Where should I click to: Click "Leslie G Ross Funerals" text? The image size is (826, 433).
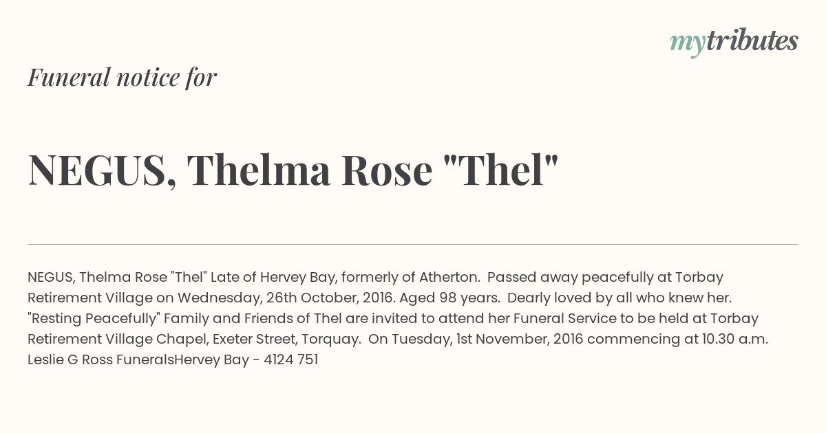(100, 359)
